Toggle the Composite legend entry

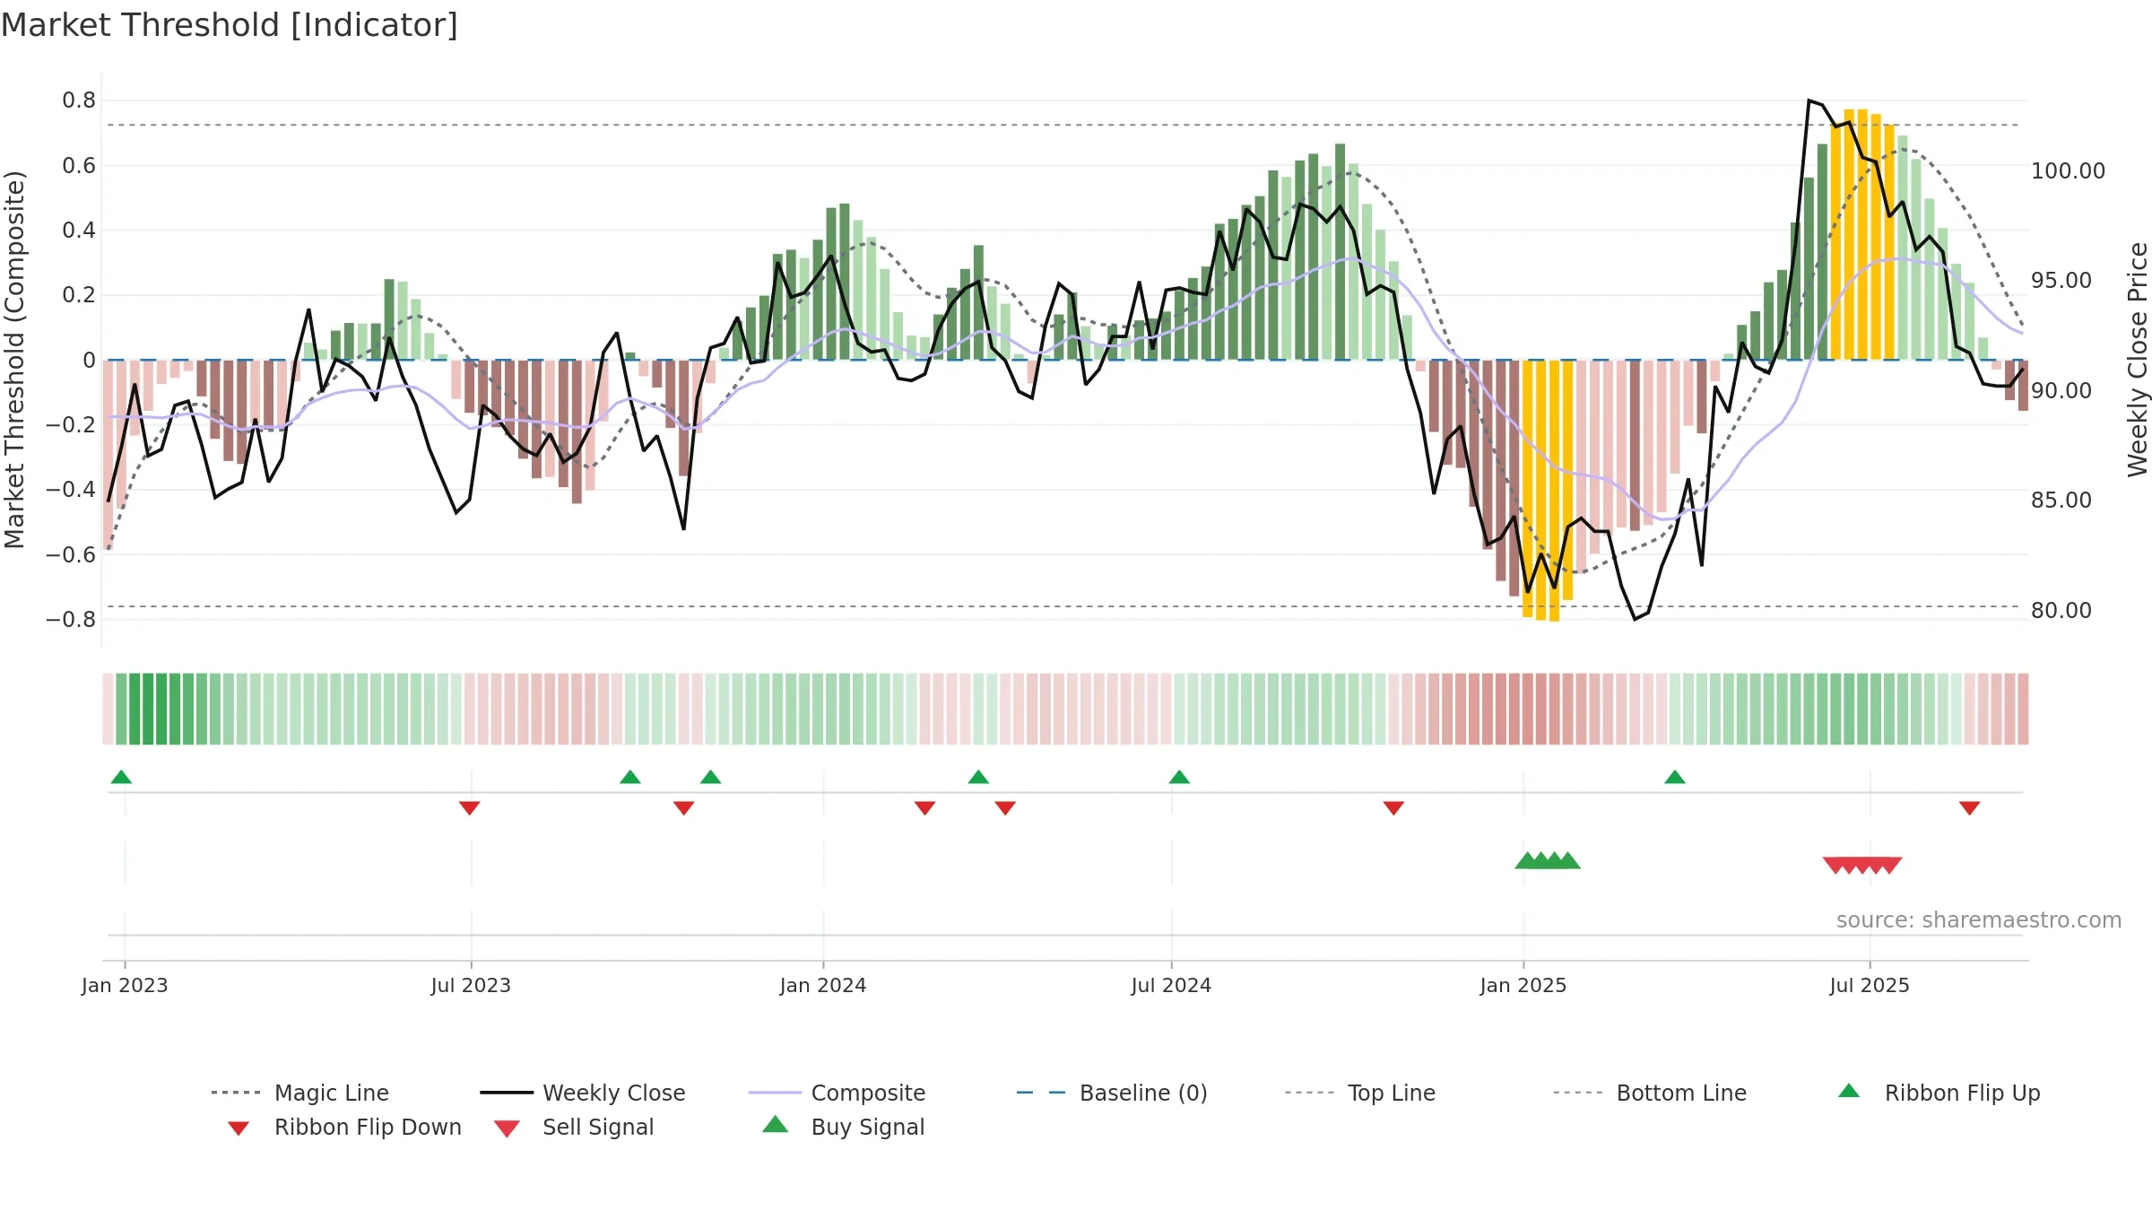(837, 1093)
